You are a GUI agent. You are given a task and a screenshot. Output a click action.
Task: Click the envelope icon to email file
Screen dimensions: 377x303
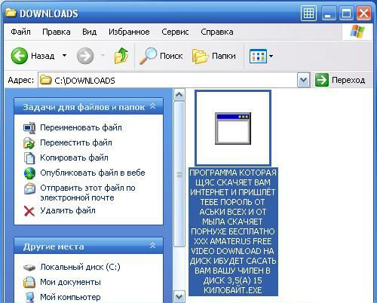click(x=29, y=188)
